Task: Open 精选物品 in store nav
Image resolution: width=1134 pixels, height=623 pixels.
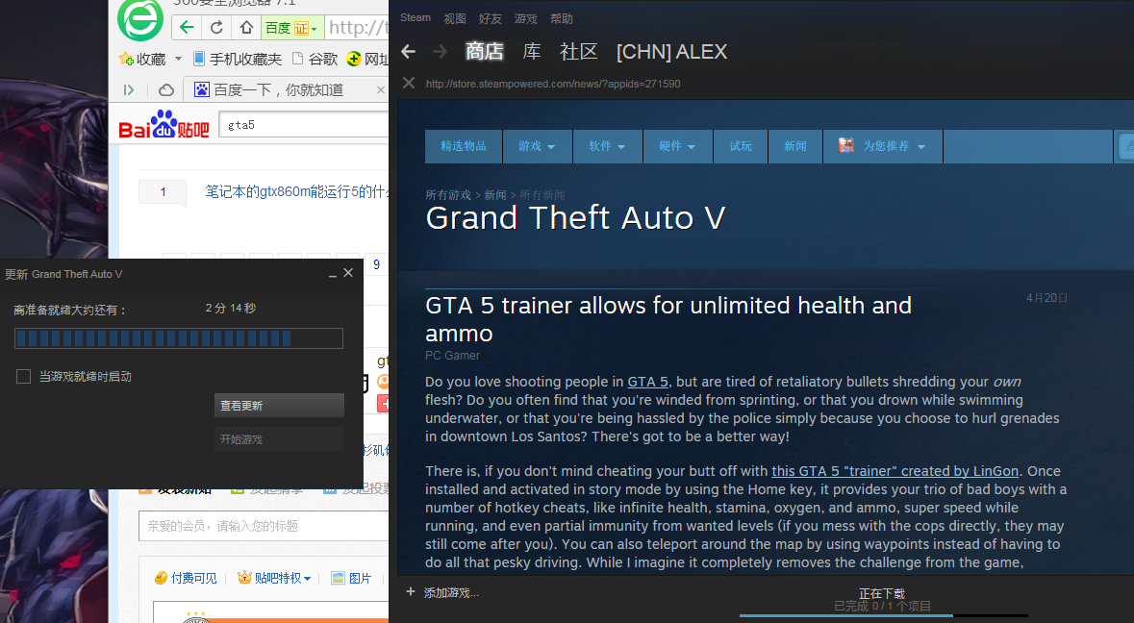Action: [464, 146]
